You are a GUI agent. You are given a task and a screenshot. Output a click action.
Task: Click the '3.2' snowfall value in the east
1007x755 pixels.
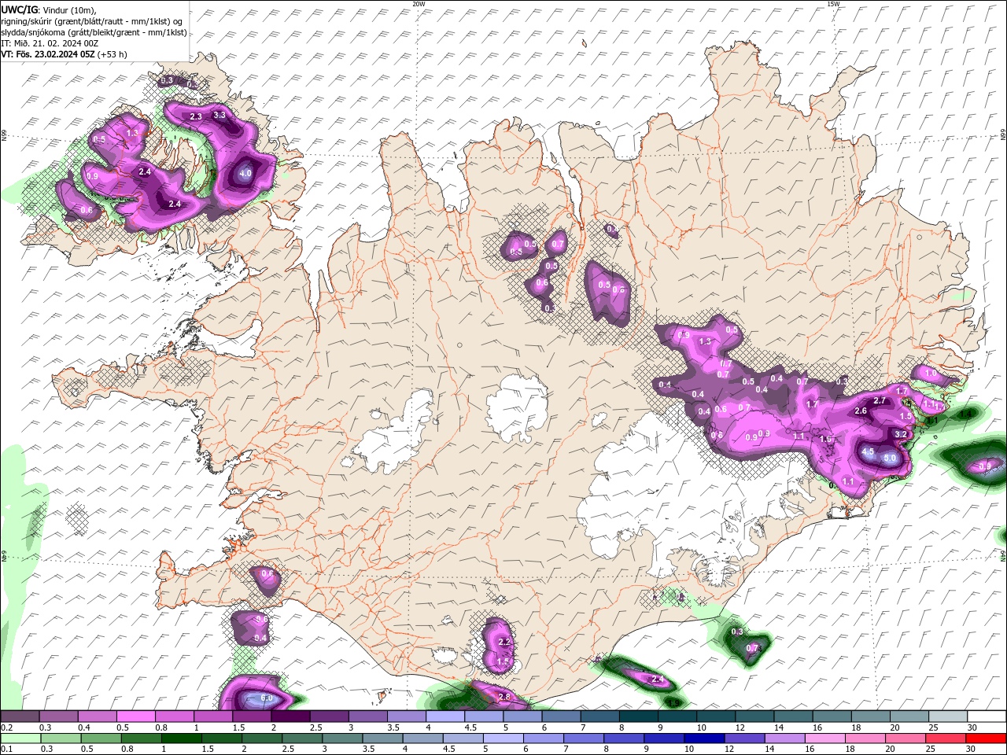pos(902,434)
